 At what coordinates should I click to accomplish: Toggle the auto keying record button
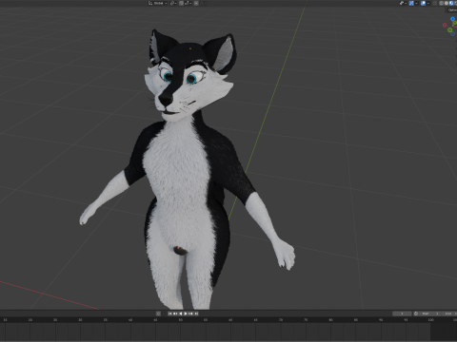[x=158, y=313]
